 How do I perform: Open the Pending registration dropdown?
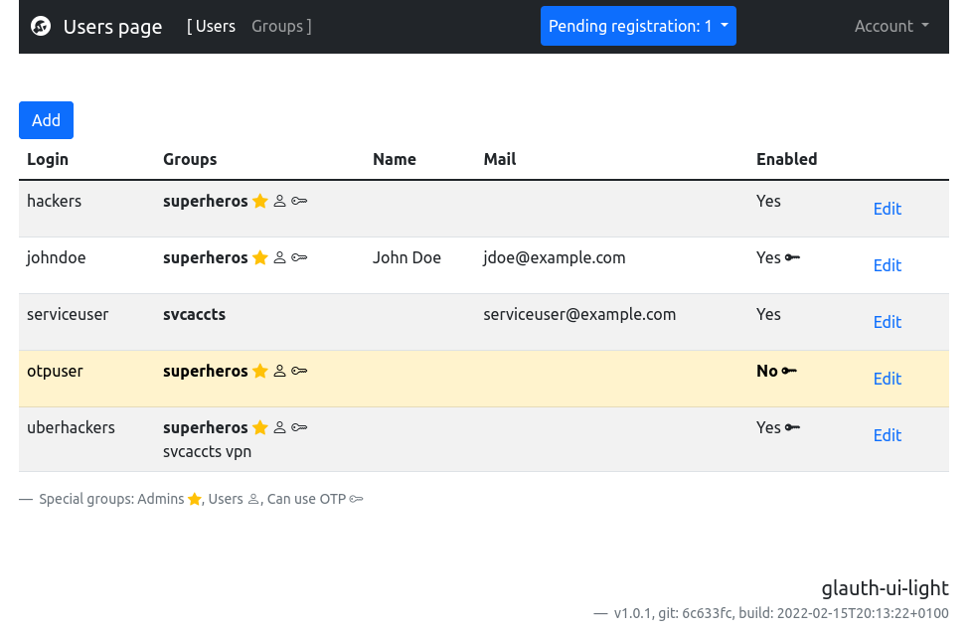coord(638,26)
